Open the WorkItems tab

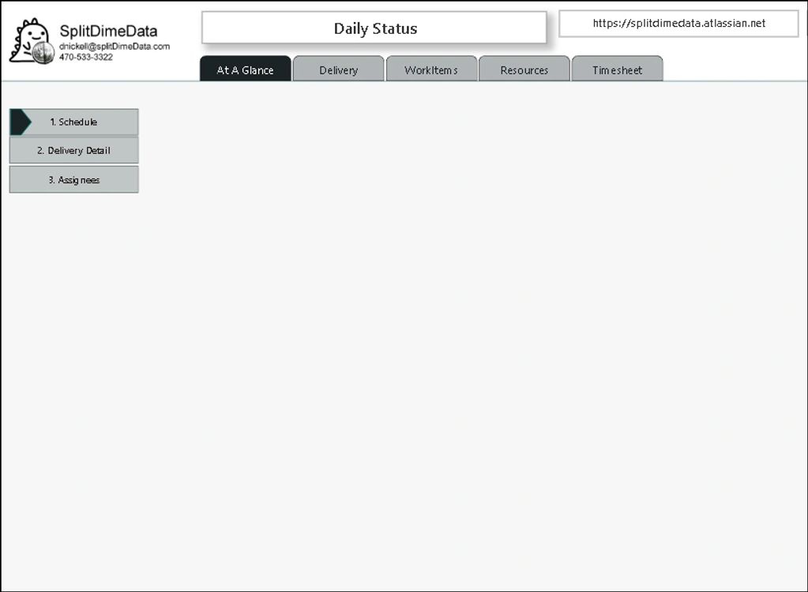tap(431, 69)
